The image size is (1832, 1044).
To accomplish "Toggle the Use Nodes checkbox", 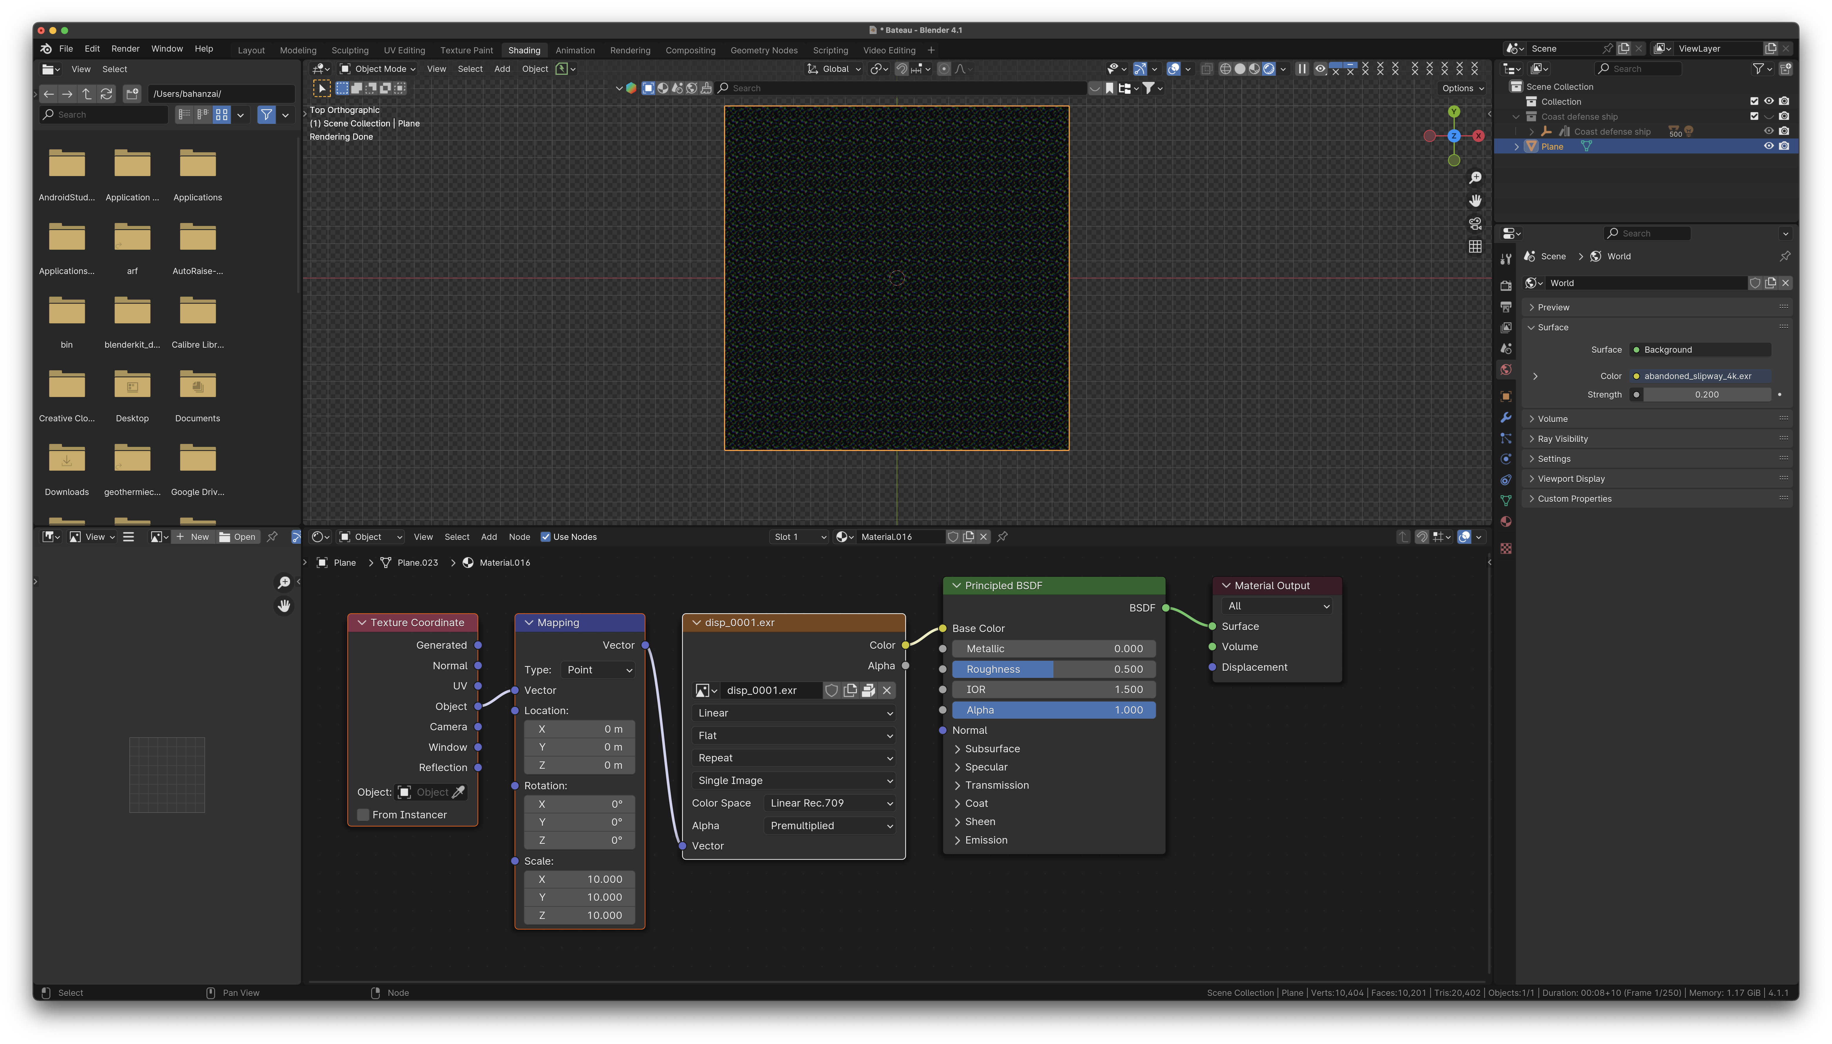I will click(545, 537).
